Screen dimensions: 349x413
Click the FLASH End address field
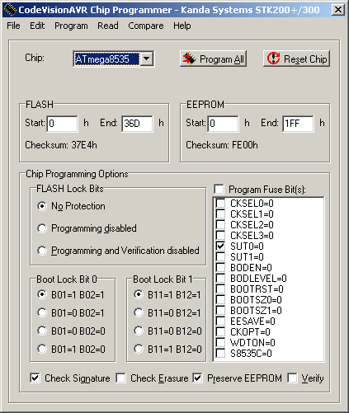[x=137, y=124]
